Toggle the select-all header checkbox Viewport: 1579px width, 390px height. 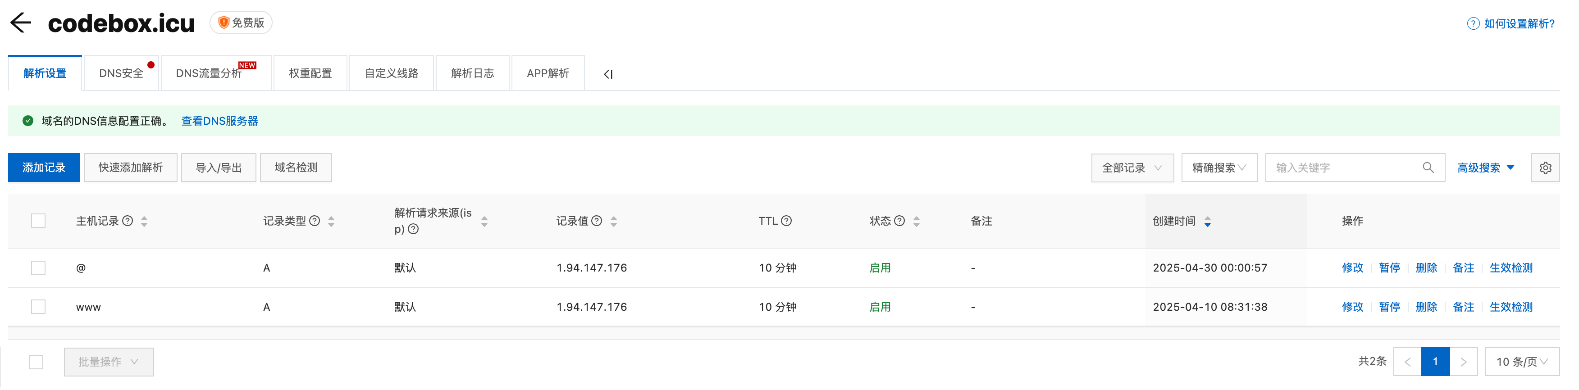[x=38, y=221]
